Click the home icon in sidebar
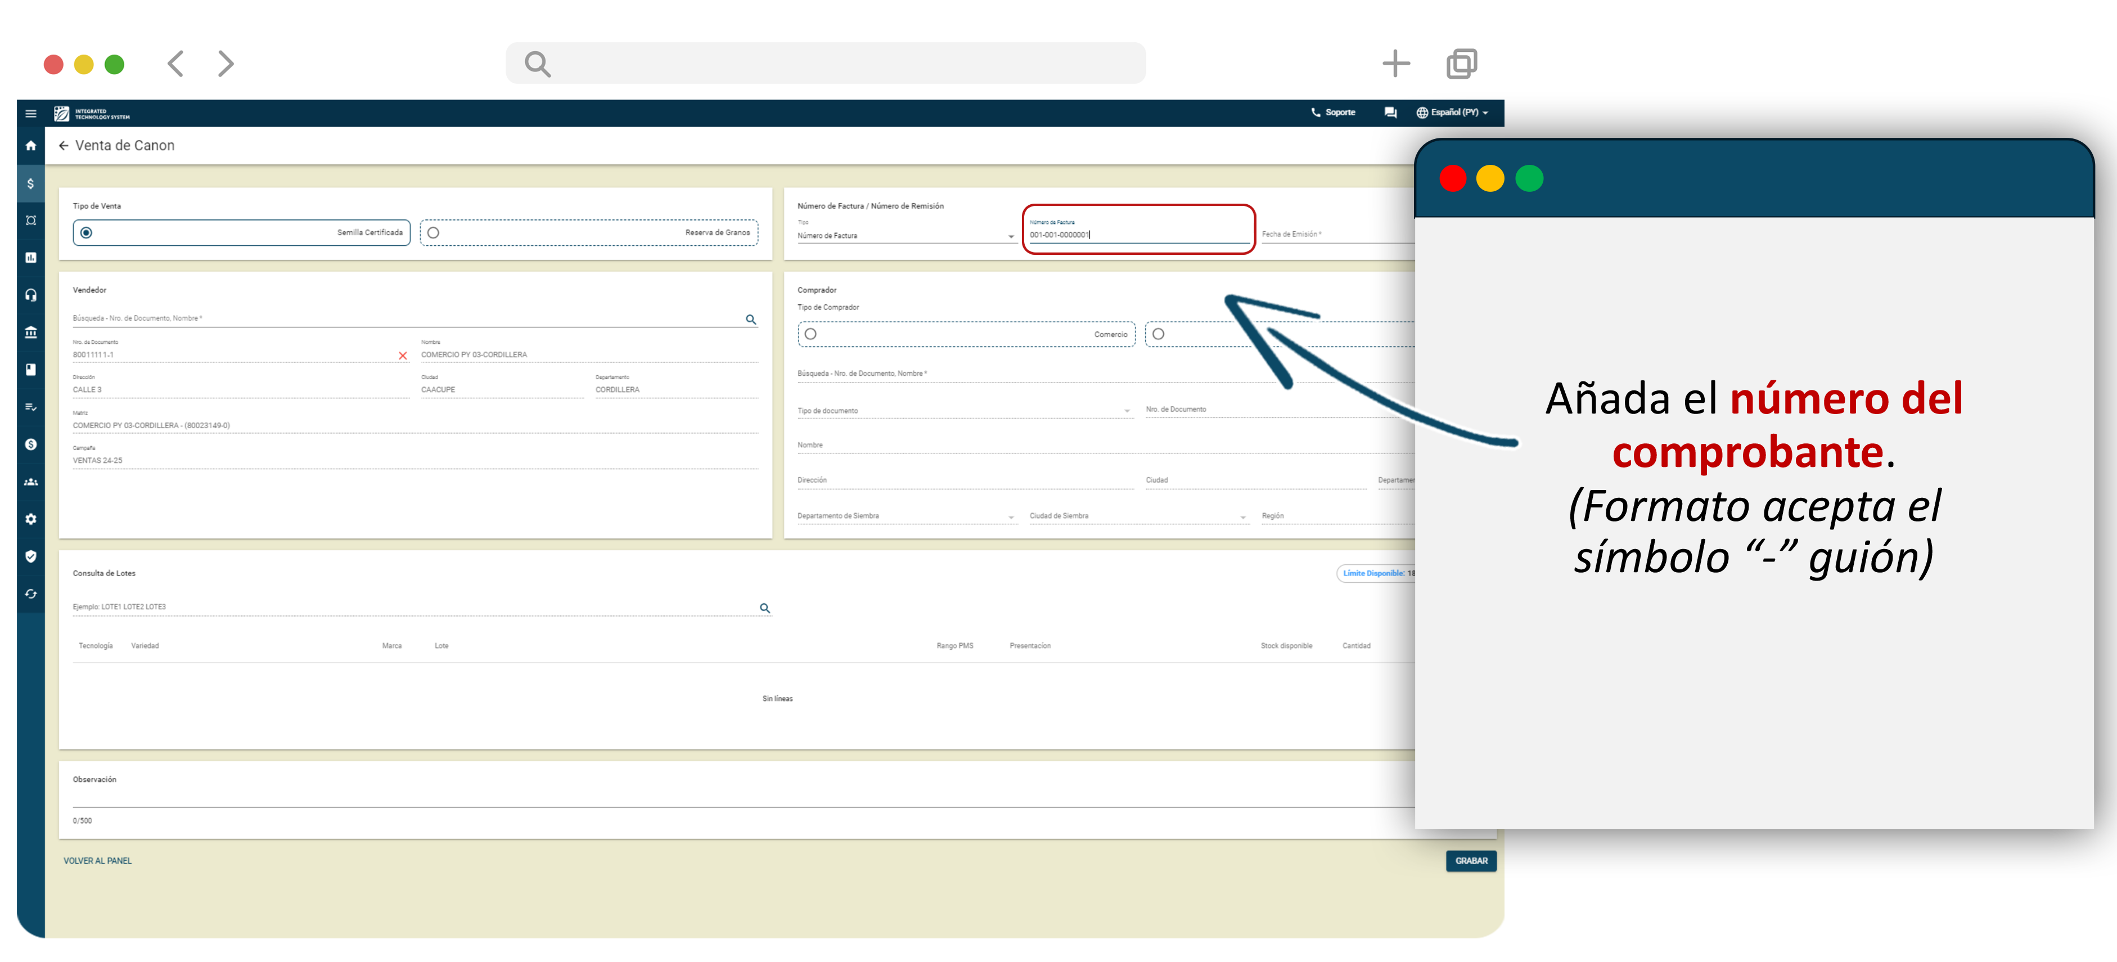2117x962 pixels. click(x=30, y=146)
